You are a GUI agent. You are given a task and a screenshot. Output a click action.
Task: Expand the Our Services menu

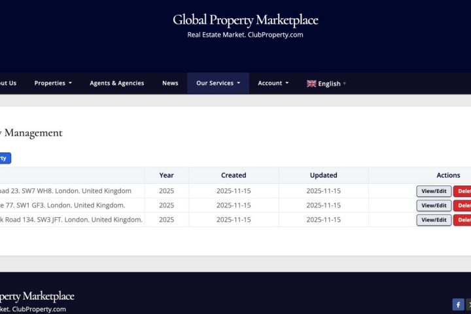[218, 83]
